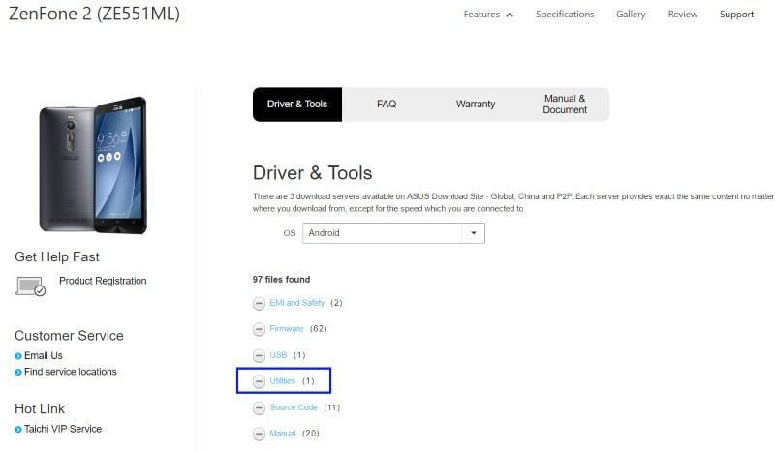Open the Manual downloads link

pos(283,434)
